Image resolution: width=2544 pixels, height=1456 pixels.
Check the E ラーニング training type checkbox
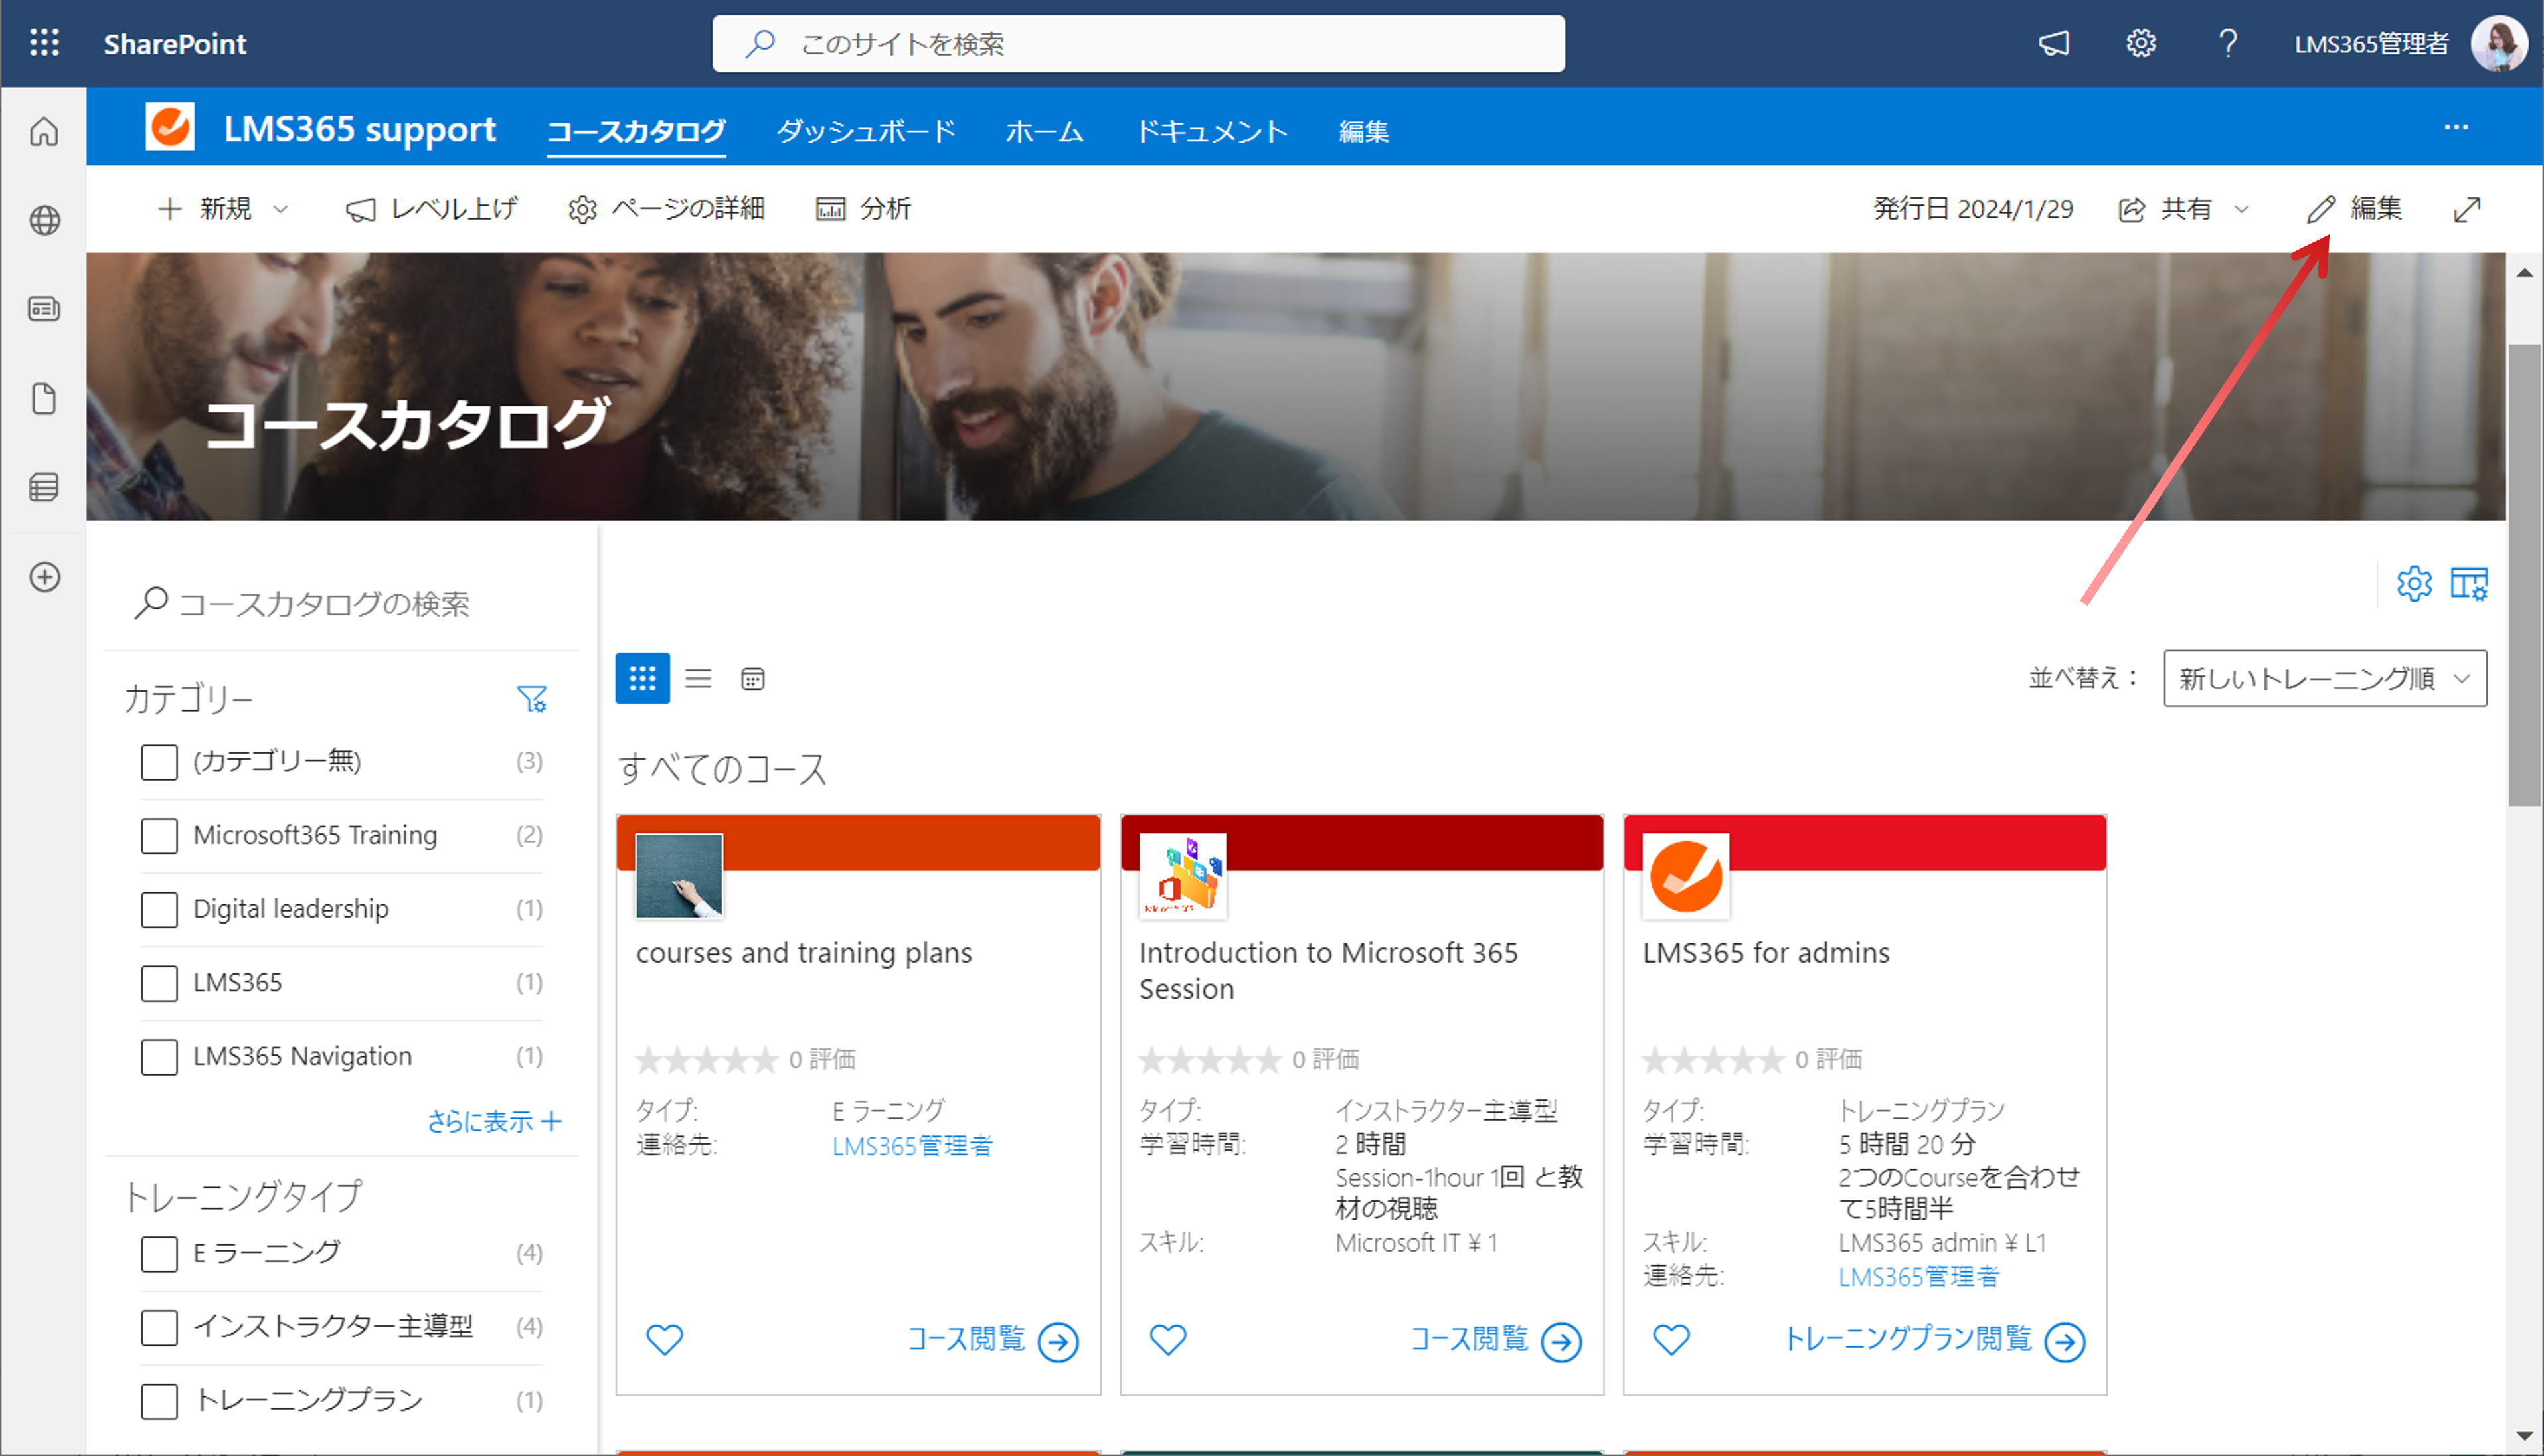pyautogui.click(x=159, y=1254)
